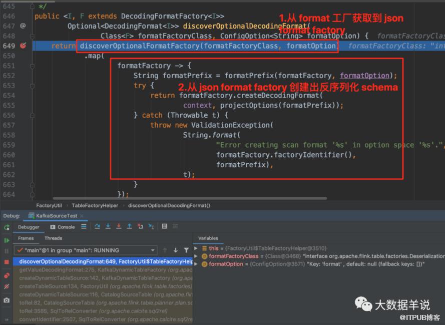This screenshot has height=325, width=445.
Task: Drop the current frame
Action: point(140,226)
